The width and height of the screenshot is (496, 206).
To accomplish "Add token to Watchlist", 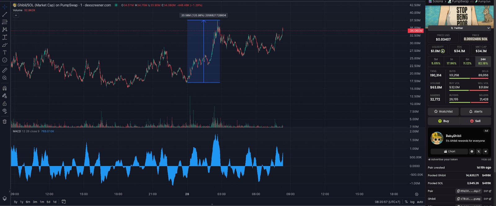I will coord(443,112).
